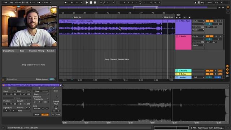Click the reverse clip arrows icon
231x130 pixels.
pos(53,115)
